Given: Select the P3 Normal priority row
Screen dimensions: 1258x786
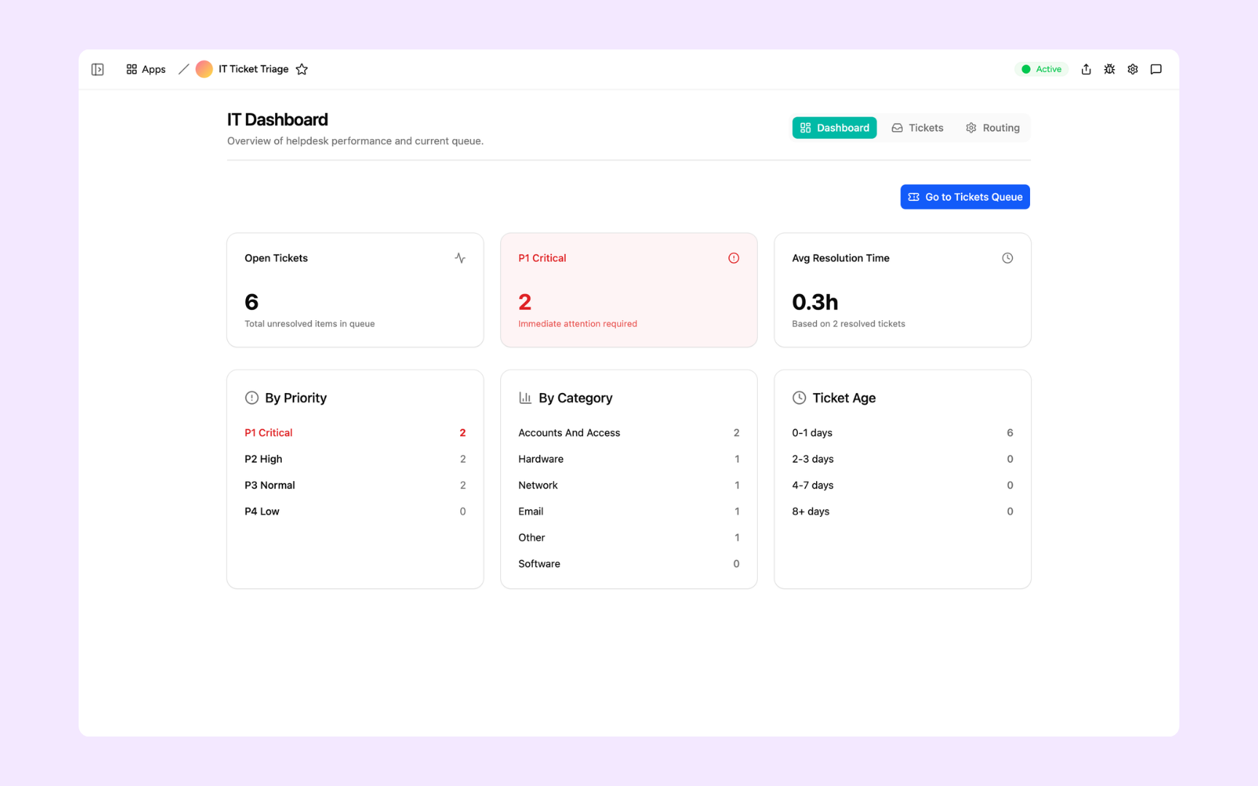Looking at the screenshot, I should click(x=355, y=485).
